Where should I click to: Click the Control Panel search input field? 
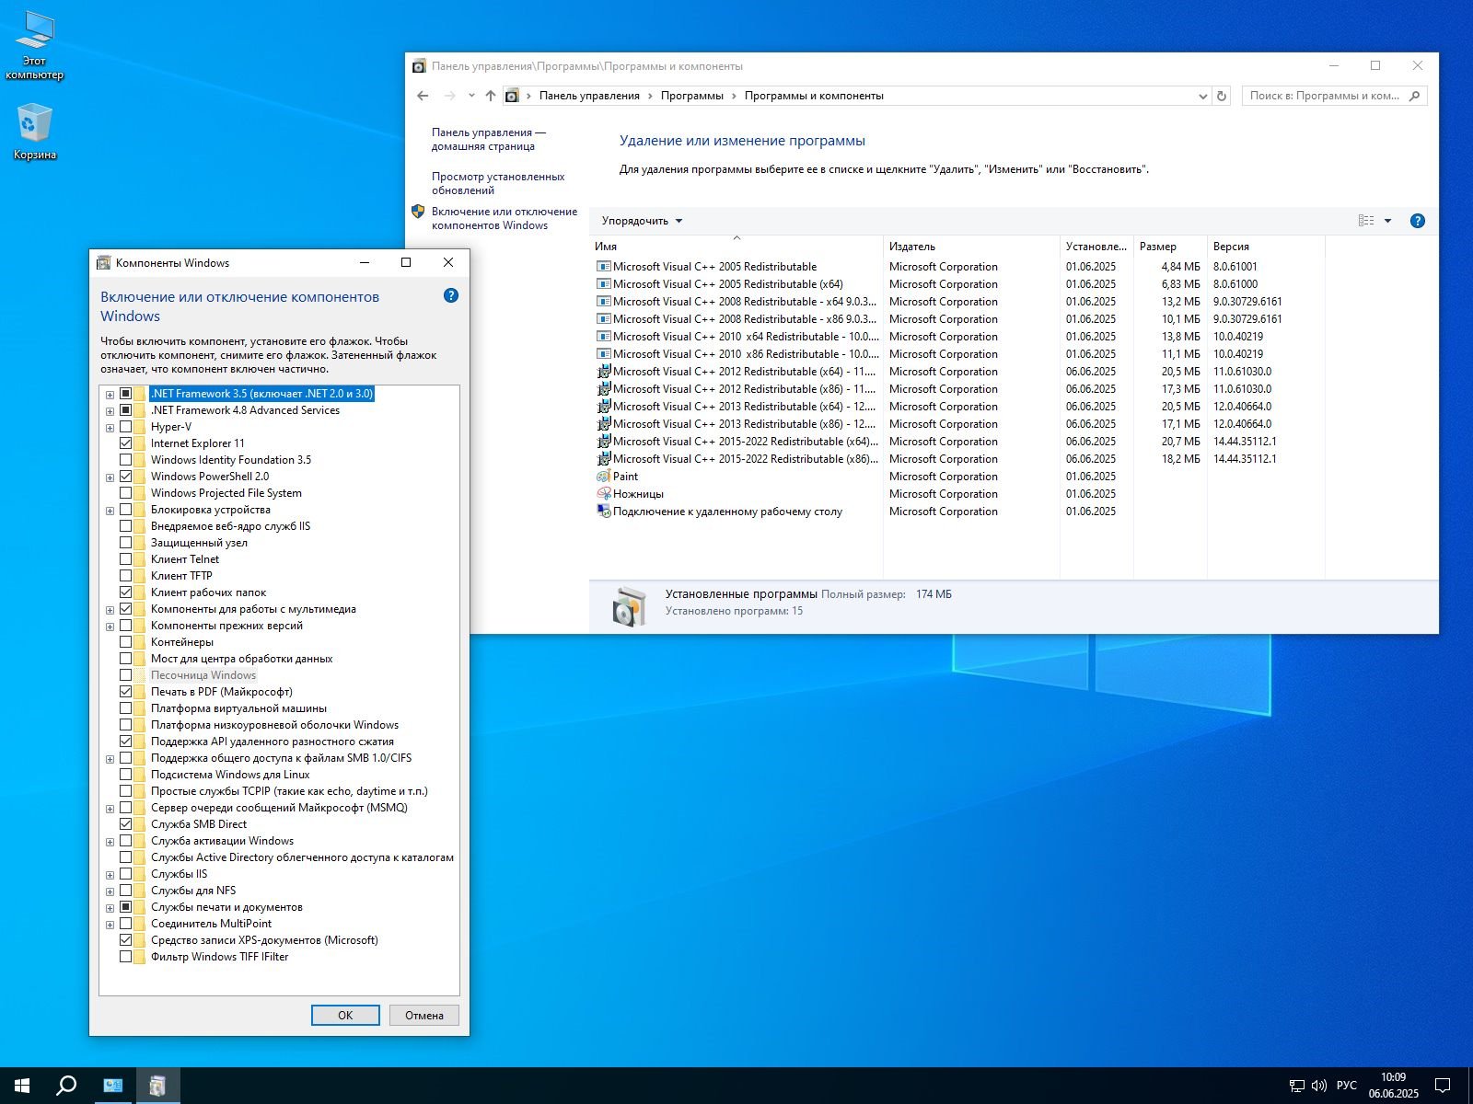point(1324,96)
